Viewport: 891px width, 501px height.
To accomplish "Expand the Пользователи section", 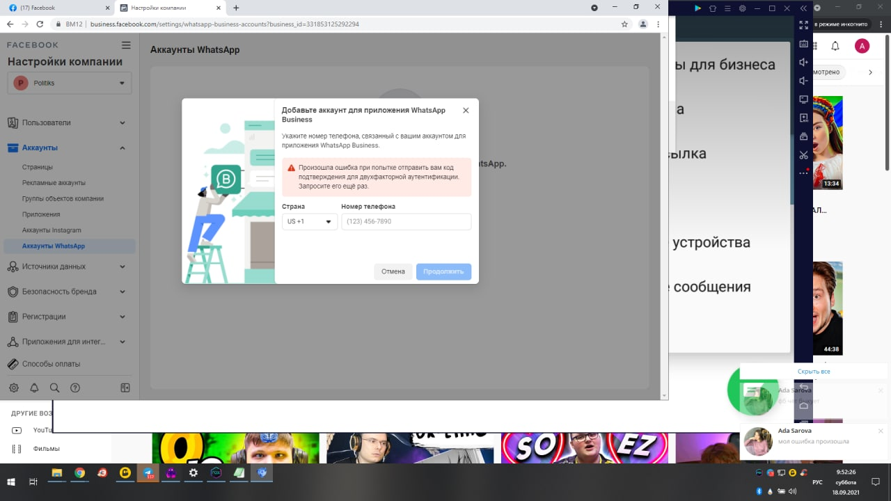I will click(x=68, y=122).
